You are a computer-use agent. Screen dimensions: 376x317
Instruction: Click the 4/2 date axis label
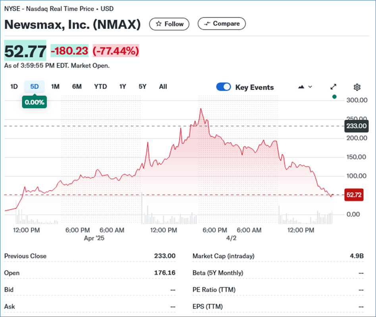pyautogui.click(x=231, y=238)
